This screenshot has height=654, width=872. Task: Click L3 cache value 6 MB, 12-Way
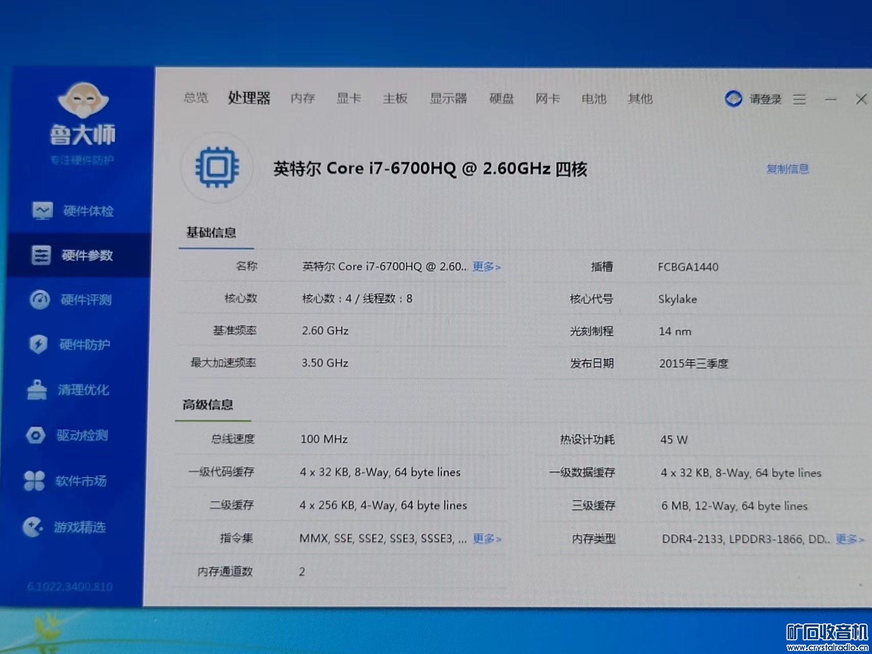coord(735,506)
